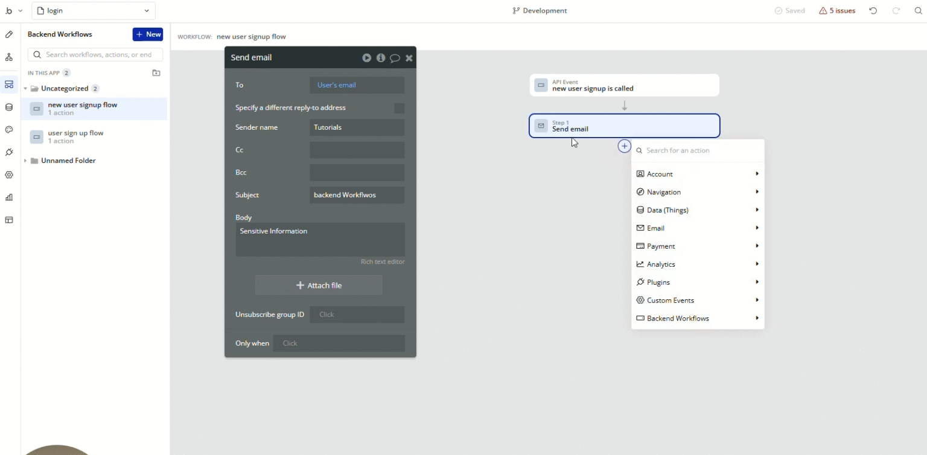
Task: Open the Logs tab in sidebar
Action: (9, 197)
